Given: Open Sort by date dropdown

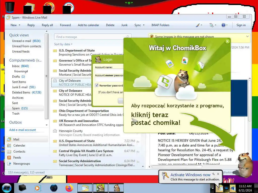Looking at the screenshot, I should point(63,44).
